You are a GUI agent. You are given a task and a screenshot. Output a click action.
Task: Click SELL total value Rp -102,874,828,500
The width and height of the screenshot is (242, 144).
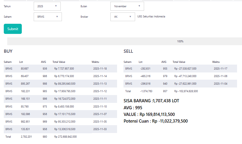click(x=186, y=91)
